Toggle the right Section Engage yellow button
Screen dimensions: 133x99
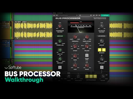pos(95,76)
